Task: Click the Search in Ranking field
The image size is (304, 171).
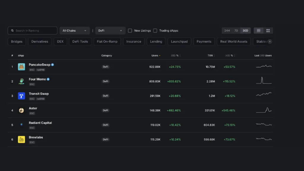Action: tap(32, 31)
